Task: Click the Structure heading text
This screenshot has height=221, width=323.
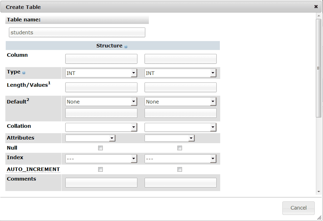Action: [x=109, y=46]
